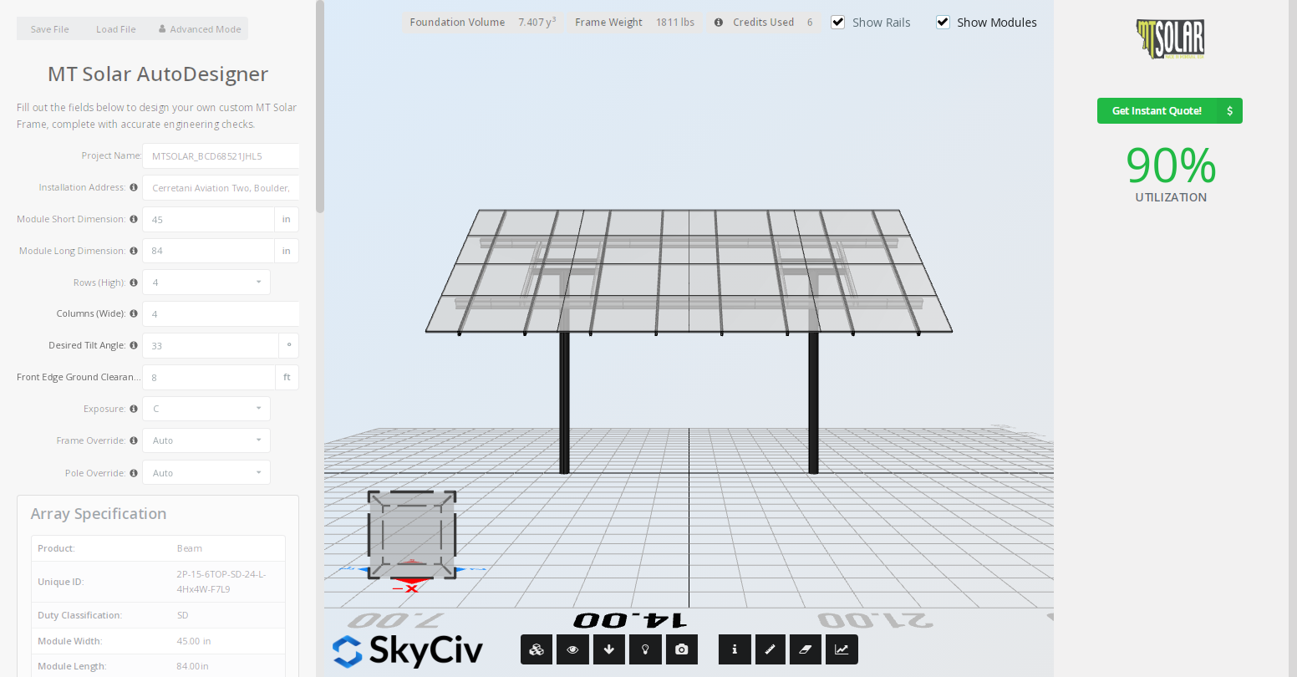This screenshot has height=677, width=1297.
Task: Click Save File in the top menu
Action: click(x=49, y=29)
